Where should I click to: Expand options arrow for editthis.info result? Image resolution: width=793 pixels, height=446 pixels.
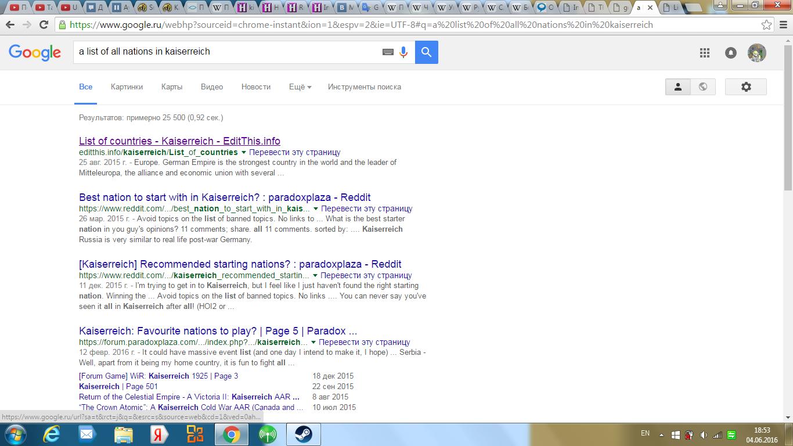[x=244, y=153]
